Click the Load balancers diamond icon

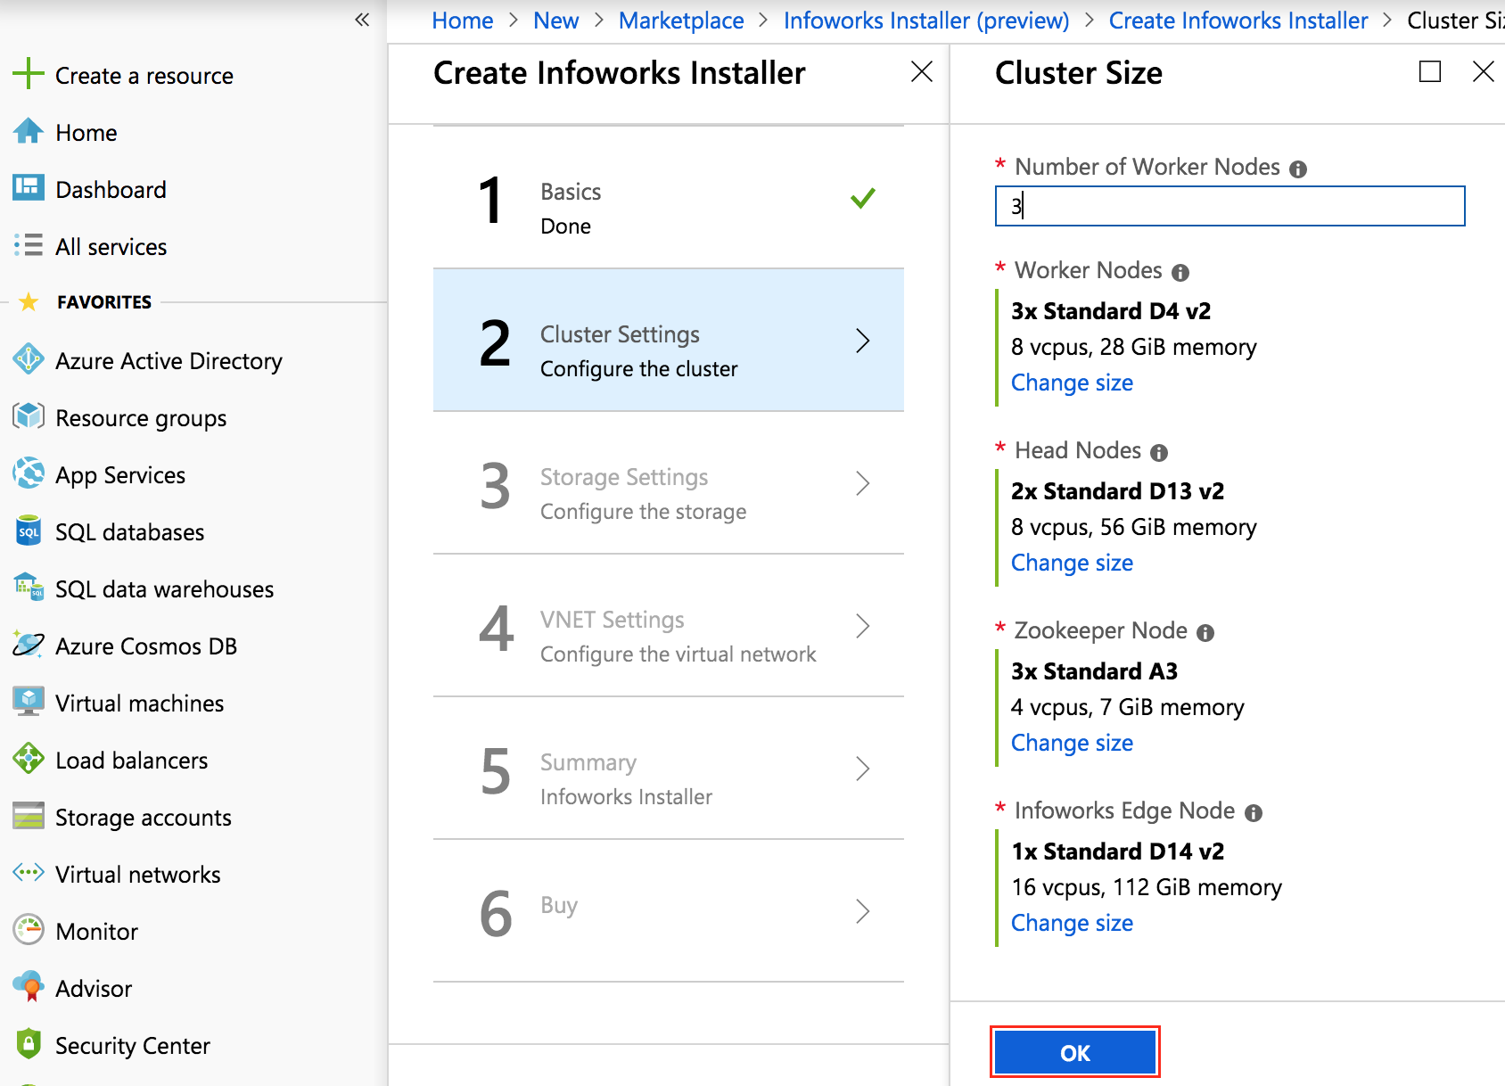[29, 759]
